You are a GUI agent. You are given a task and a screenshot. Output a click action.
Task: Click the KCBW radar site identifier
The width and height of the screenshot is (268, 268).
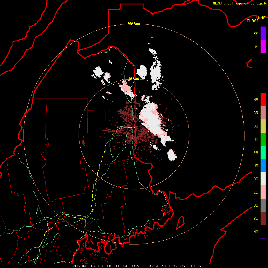pos(153,266)
